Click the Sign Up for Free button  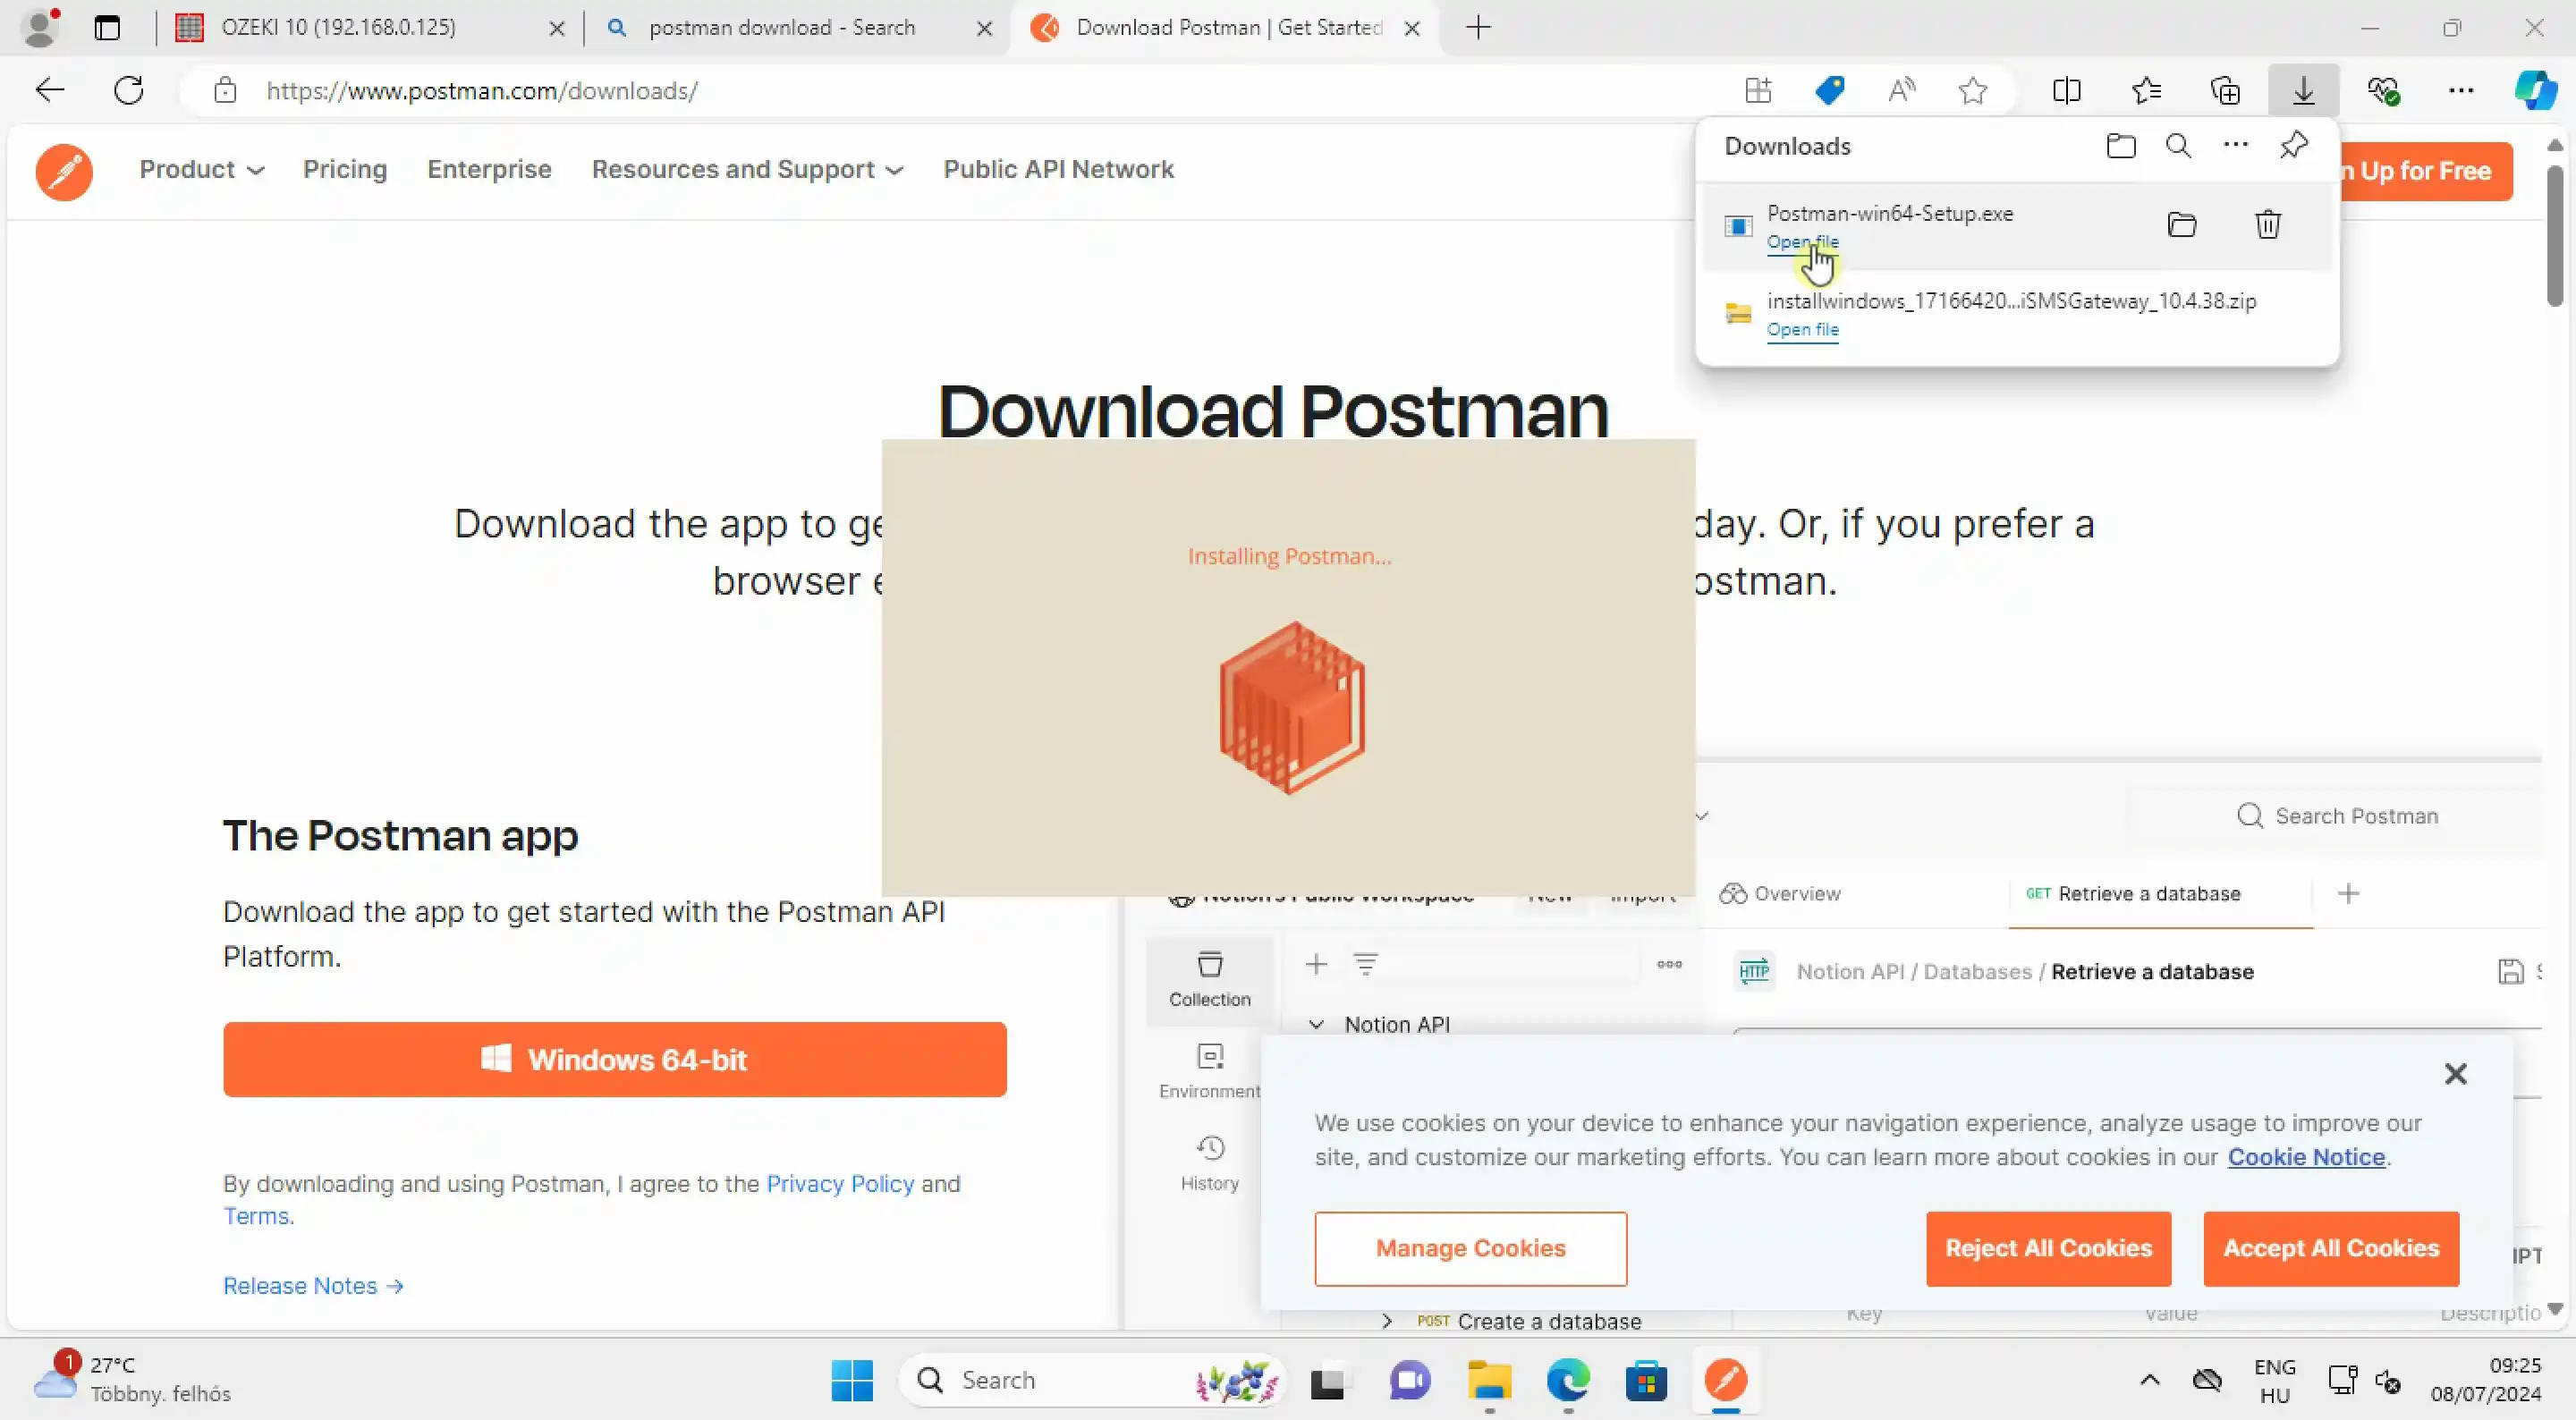2426,172
